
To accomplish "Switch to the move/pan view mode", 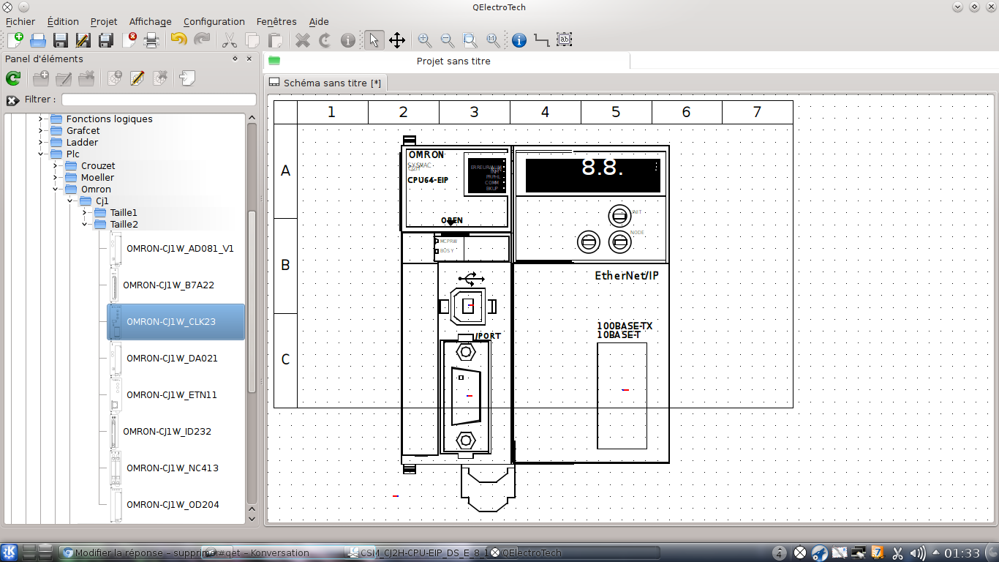I will pyautogui.click(x=396, y=40).
